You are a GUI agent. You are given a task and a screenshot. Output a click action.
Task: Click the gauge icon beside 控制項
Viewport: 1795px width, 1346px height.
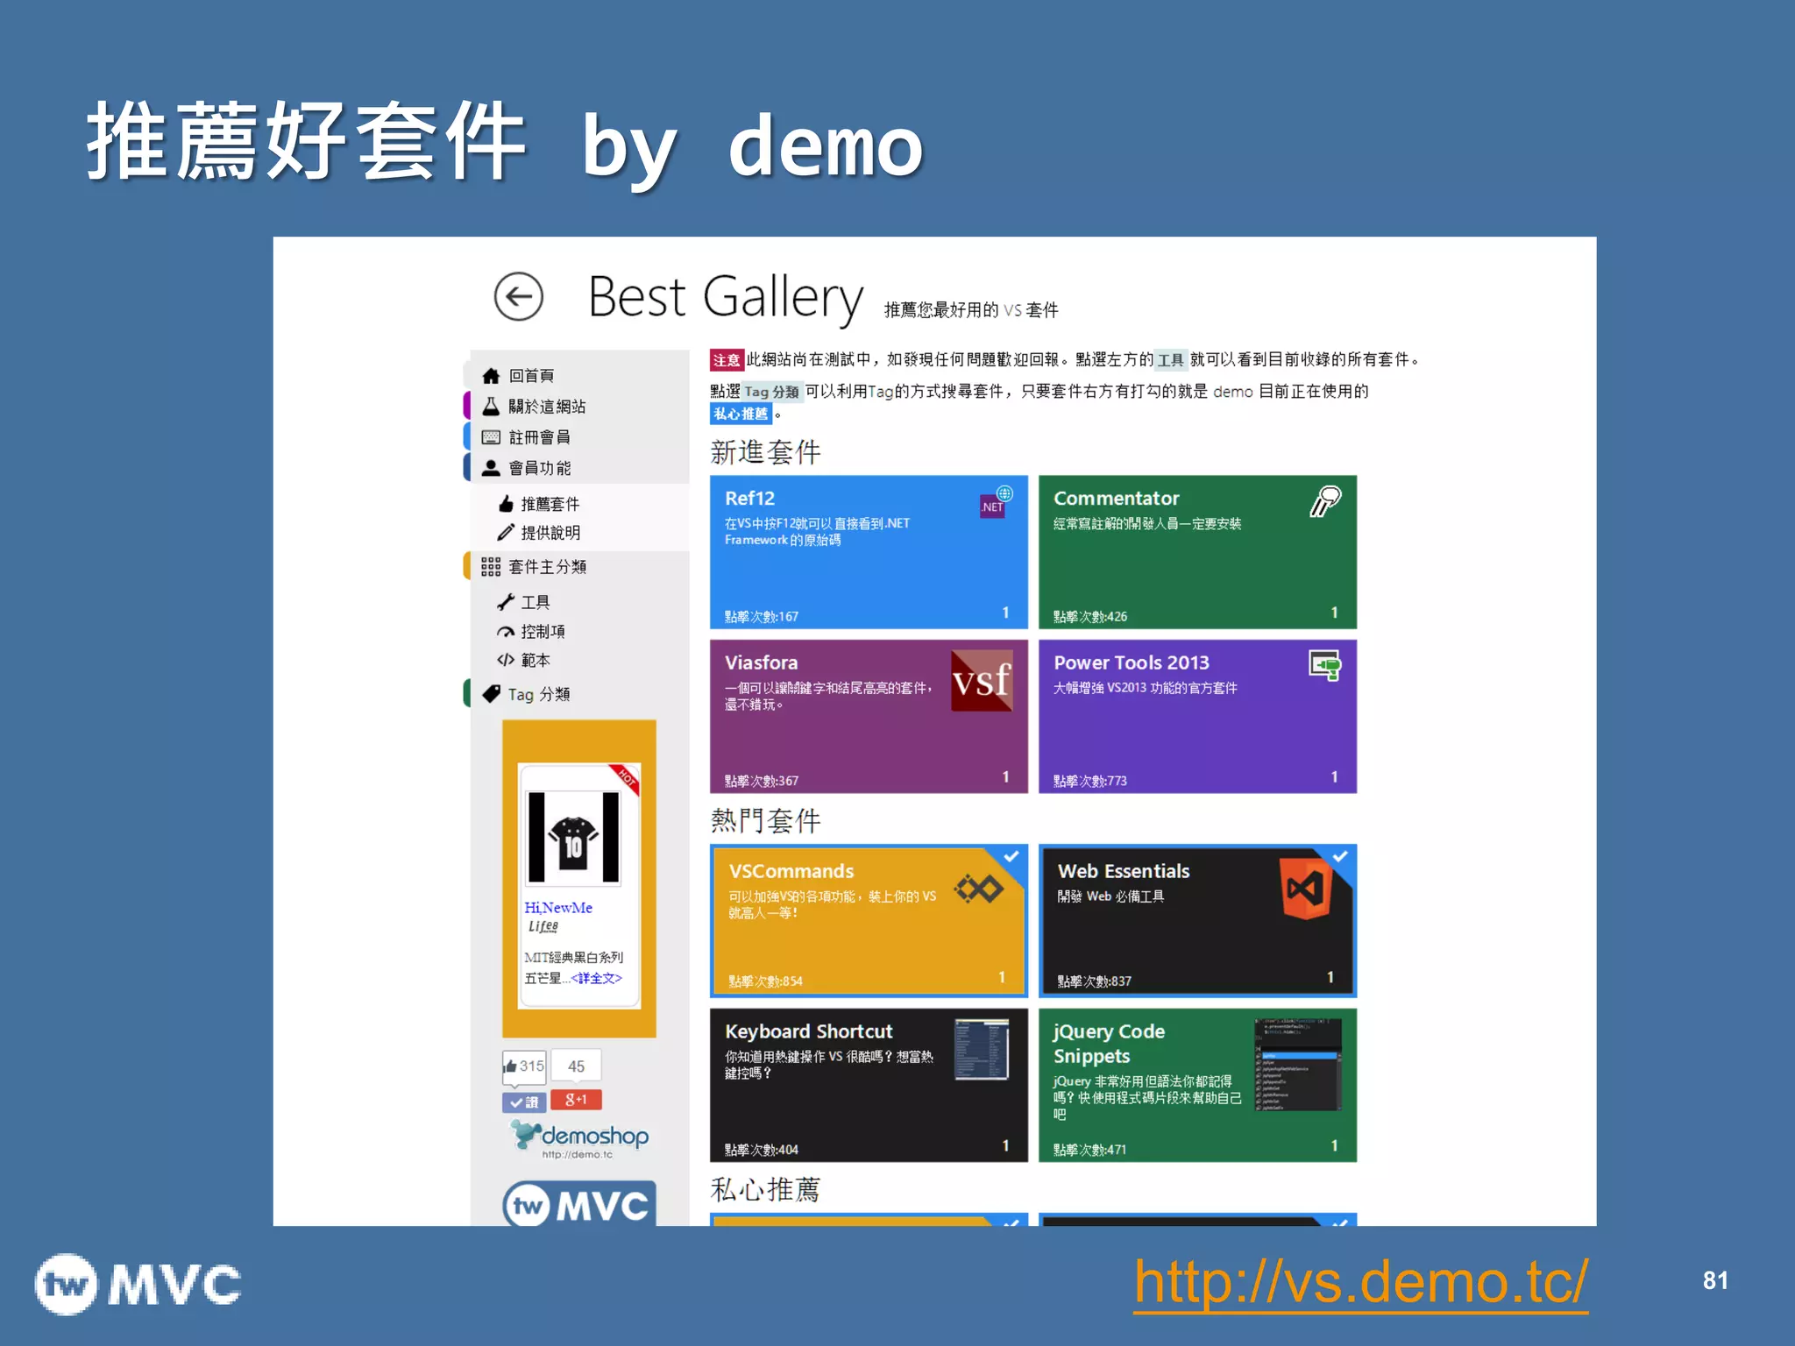pyautogui.click(x=506, y=632)
